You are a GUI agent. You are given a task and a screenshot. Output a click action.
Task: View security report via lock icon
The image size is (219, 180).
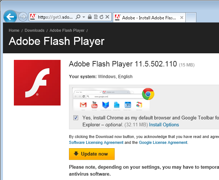click(x=90, y=17)
